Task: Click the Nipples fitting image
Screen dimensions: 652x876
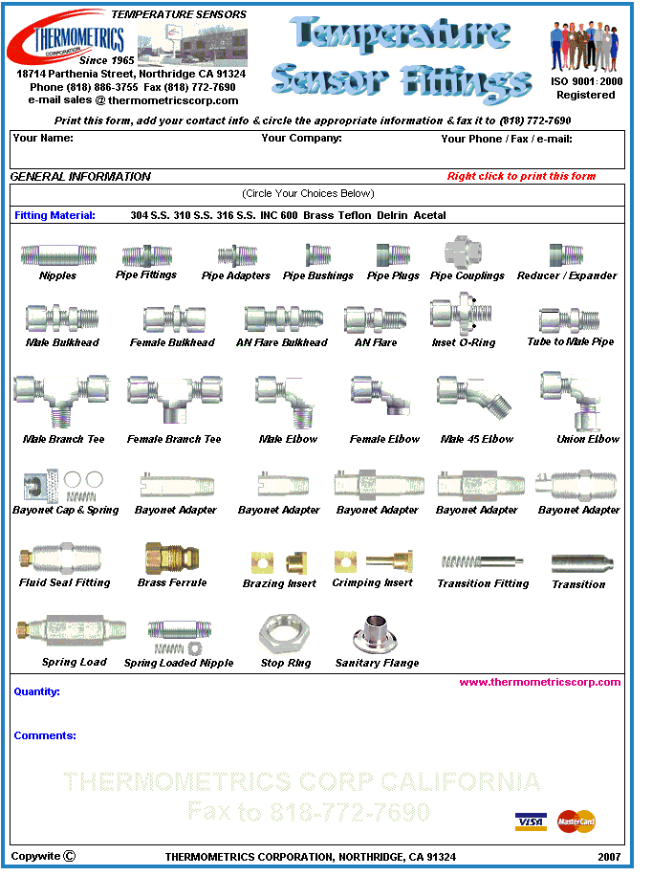Action: pos(57,255)
